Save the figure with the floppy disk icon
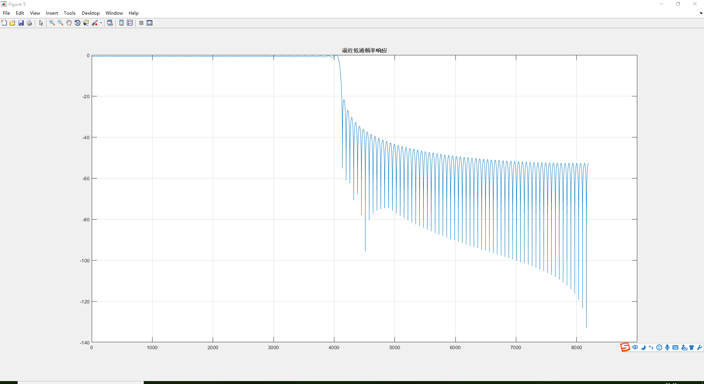The width and height of the screenshot is (704, 384). tap(21, 23)
